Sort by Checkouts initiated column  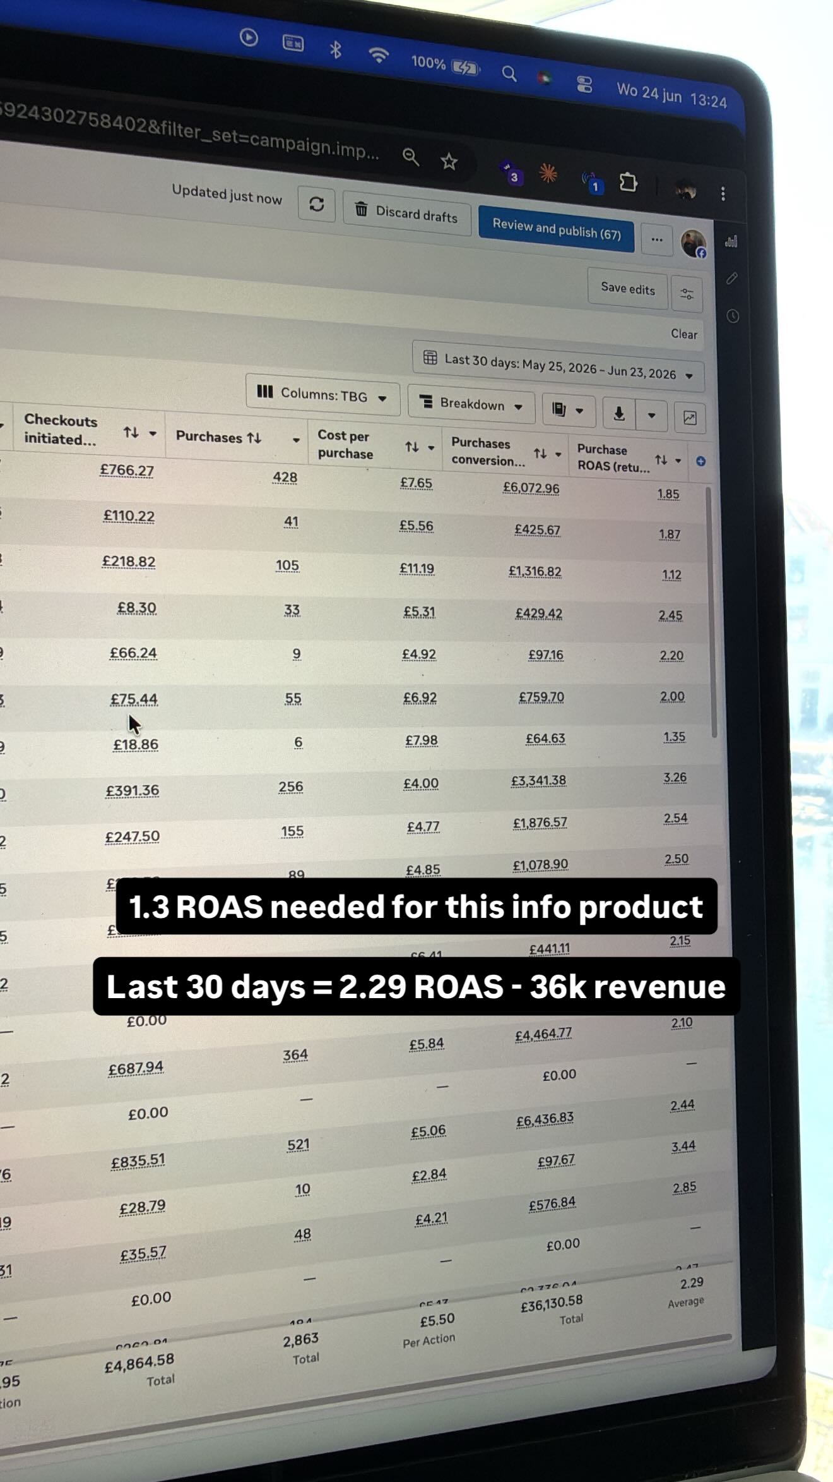tap(131, 433)
